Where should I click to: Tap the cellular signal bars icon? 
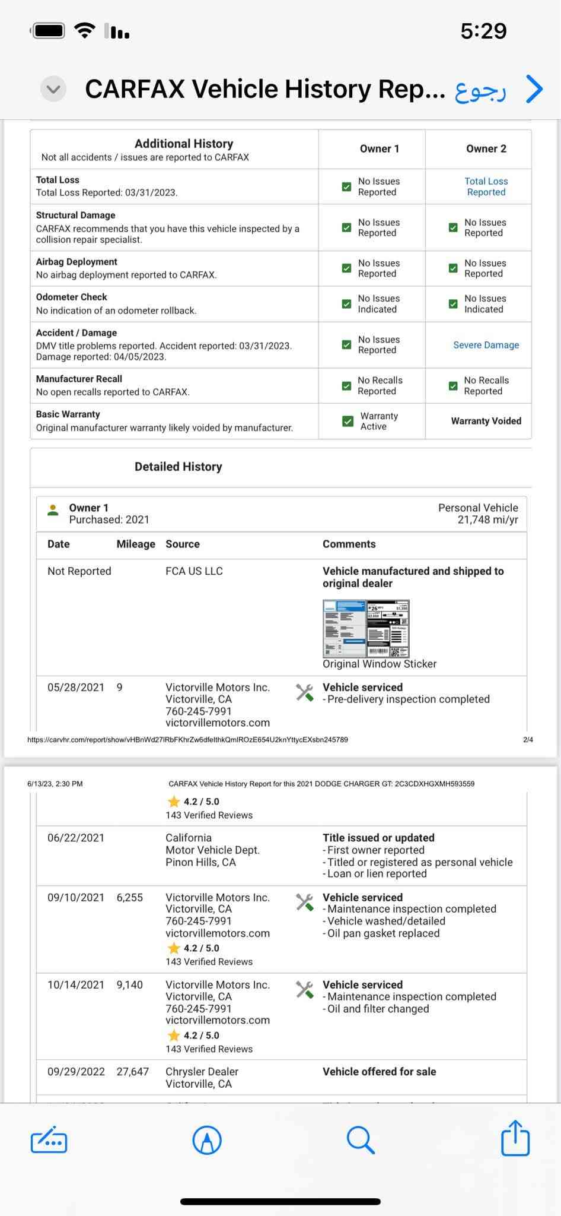(117, 31)
